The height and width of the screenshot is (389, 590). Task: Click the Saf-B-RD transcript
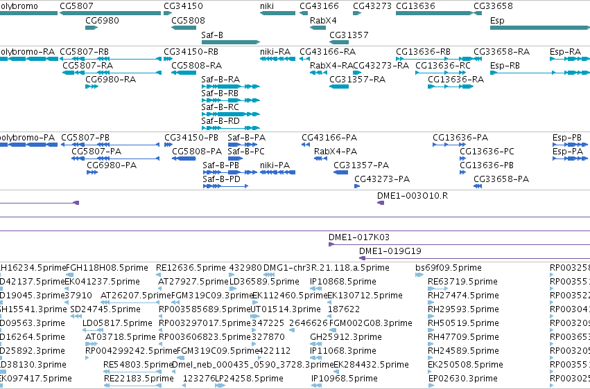[231, 128]
